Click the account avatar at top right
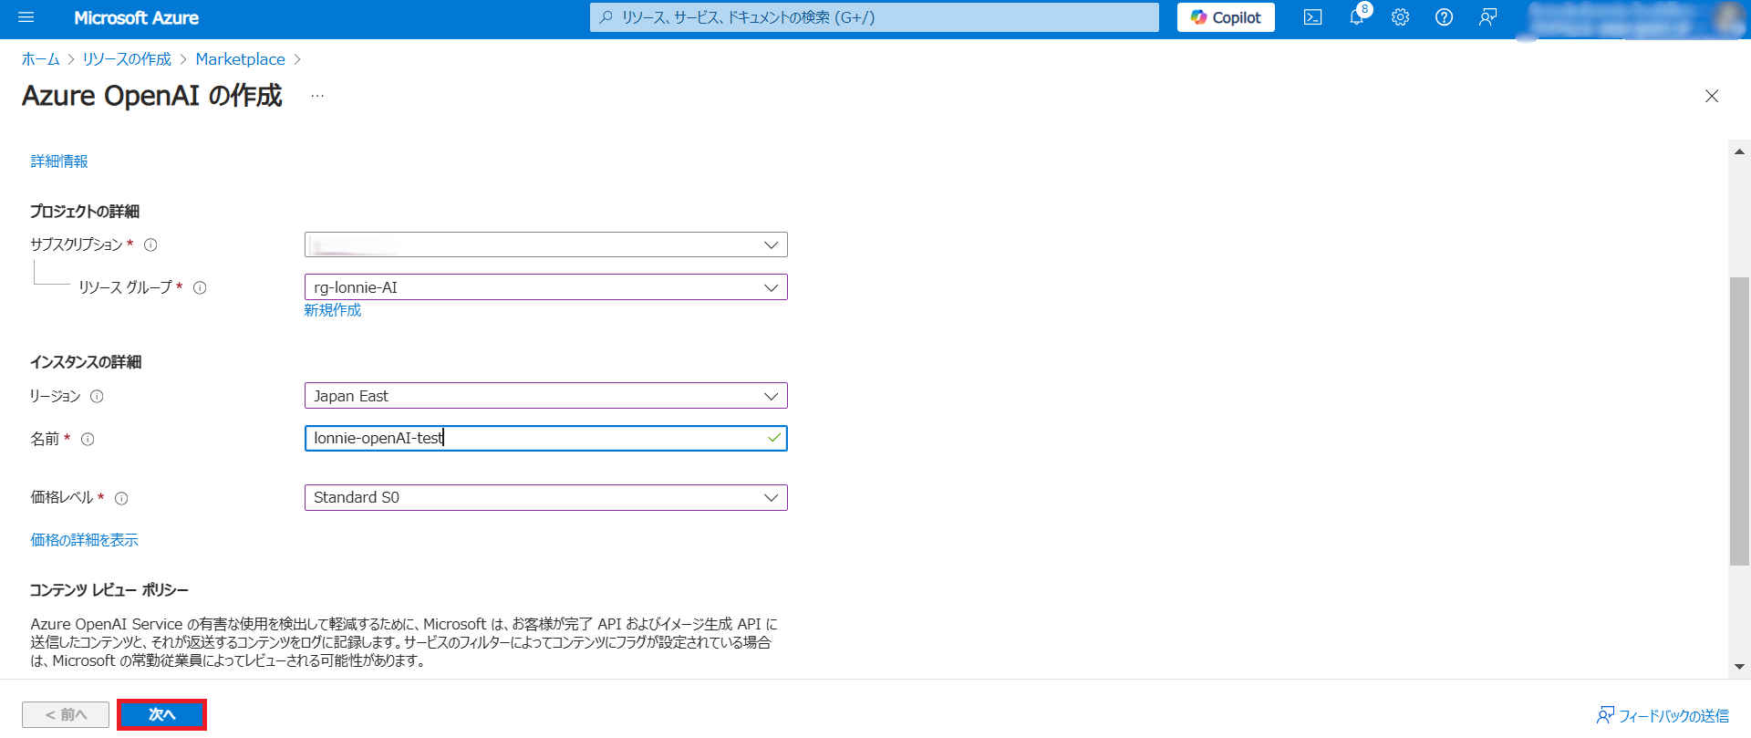The image size is (1751, 738). point(1727,18)
